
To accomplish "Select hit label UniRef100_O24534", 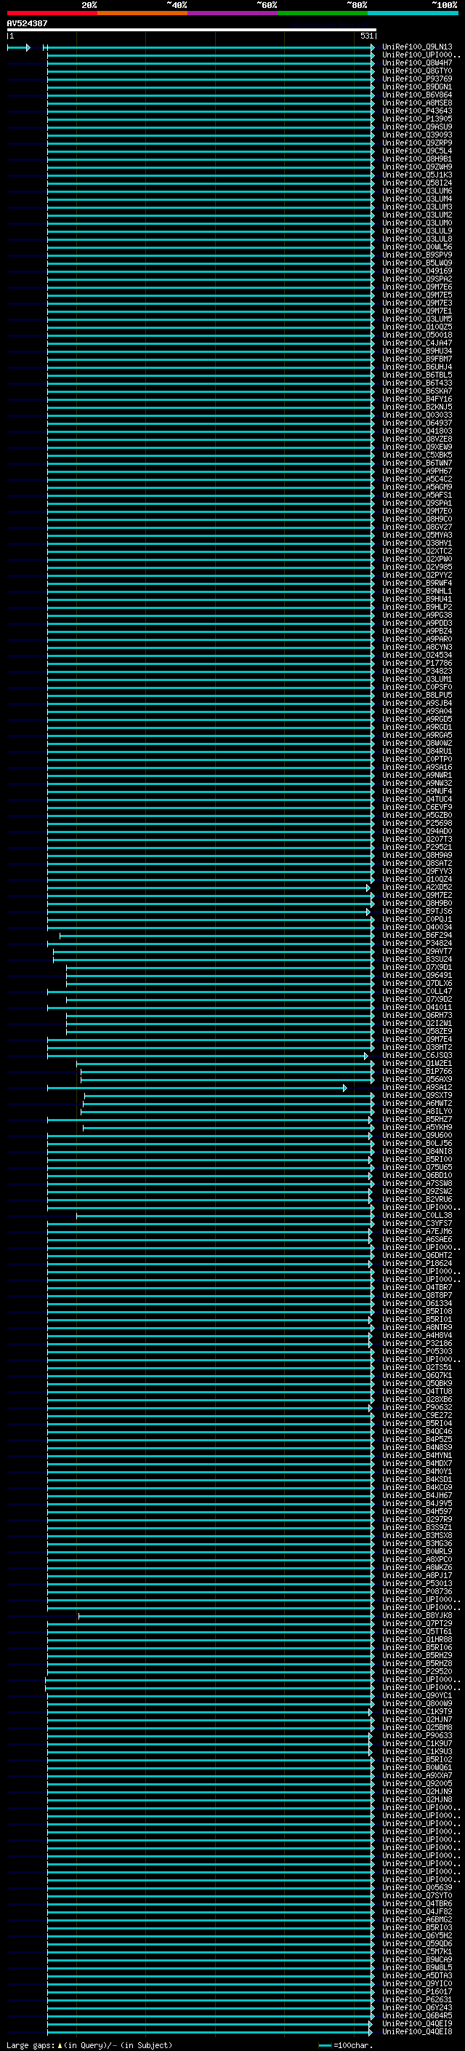I will coord(417,656).
